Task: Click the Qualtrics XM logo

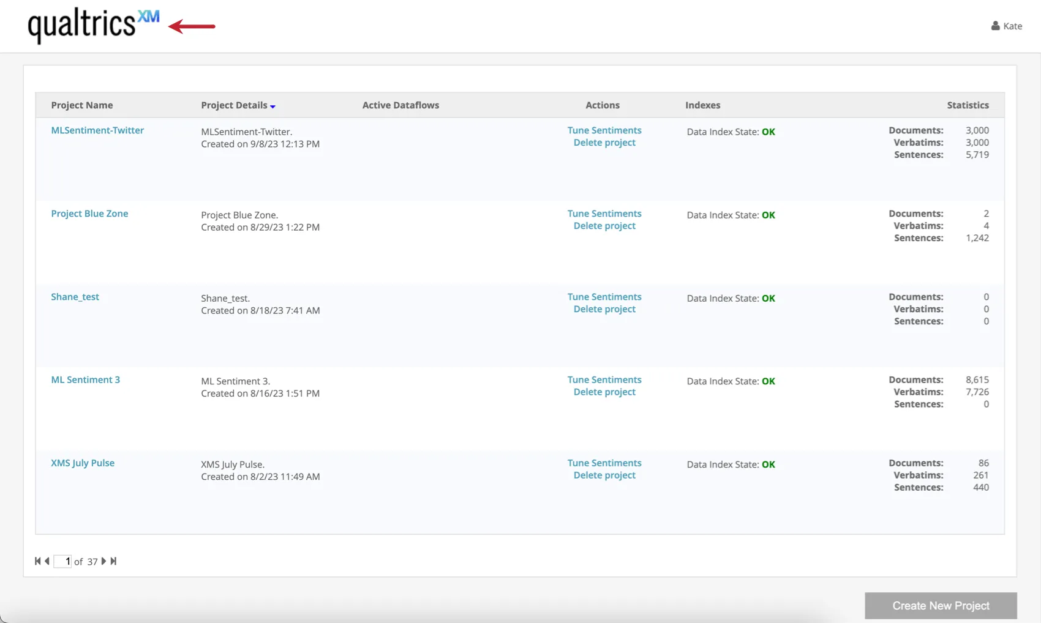Action: tap(93, 24)
